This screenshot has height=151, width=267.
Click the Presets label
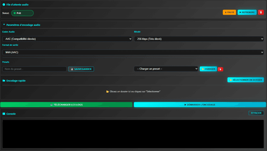(x=5, y=62)
